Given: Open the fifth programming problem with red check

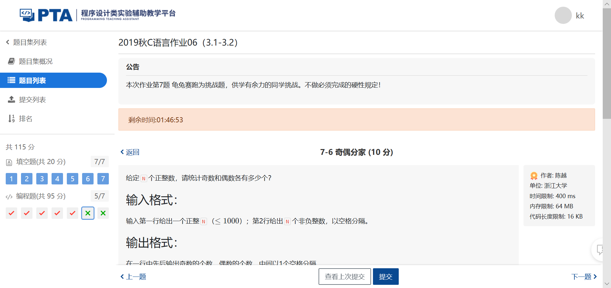Looking at the screenshot, I should tap(73, 213).
